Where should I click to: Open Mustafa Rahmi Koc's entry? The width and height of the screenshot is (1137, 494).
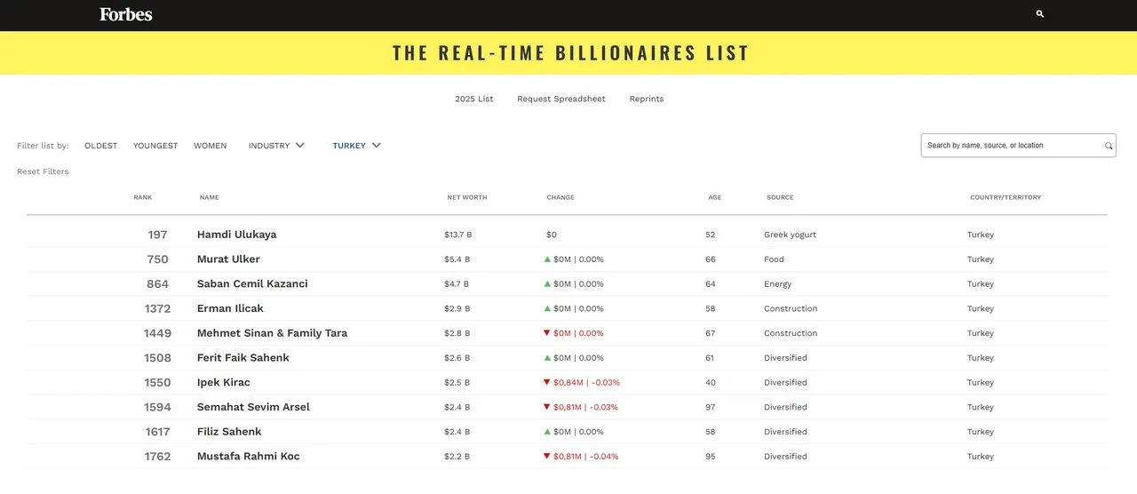[248, 456]
